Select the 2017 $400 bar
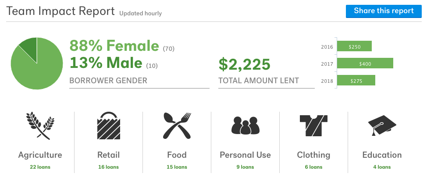This screenshot has height=177, width=427. [365, 63]
